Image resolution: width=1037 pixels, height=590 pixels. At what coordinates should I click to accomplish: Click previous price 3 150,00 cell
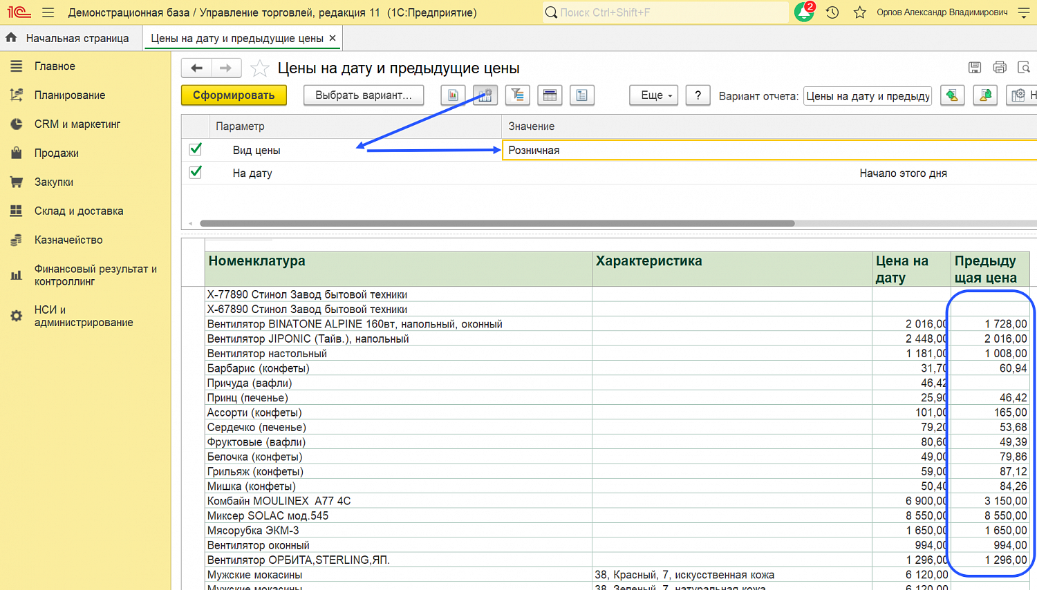(x=990, y=501)
